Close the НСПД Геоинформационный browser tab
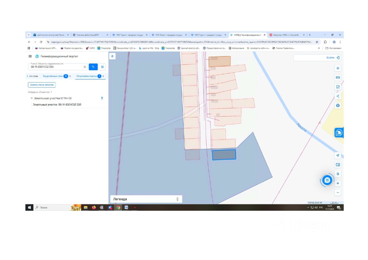Image resolution: width=368 pixels, height=260 pixels. click(264, 35)
